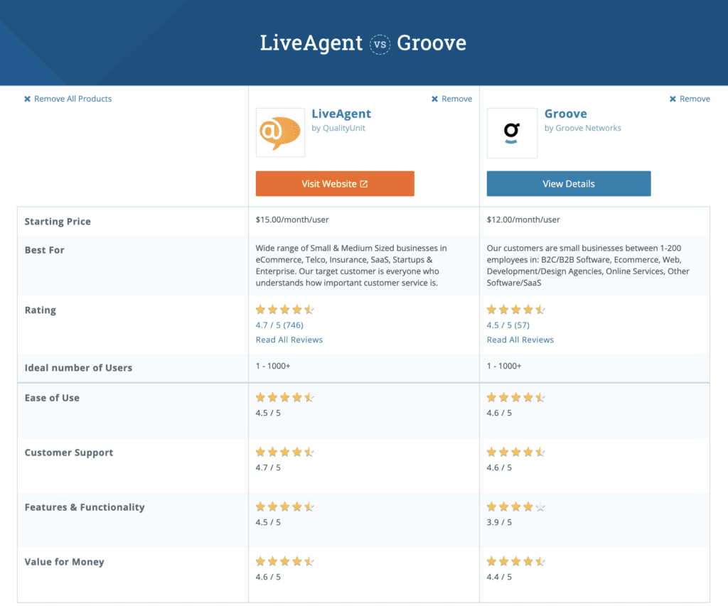Image resolution: width=728 pixels, height=606 pixels.
Task: Click the half-star in LiveAgent's overall rating
Action: 311,309
